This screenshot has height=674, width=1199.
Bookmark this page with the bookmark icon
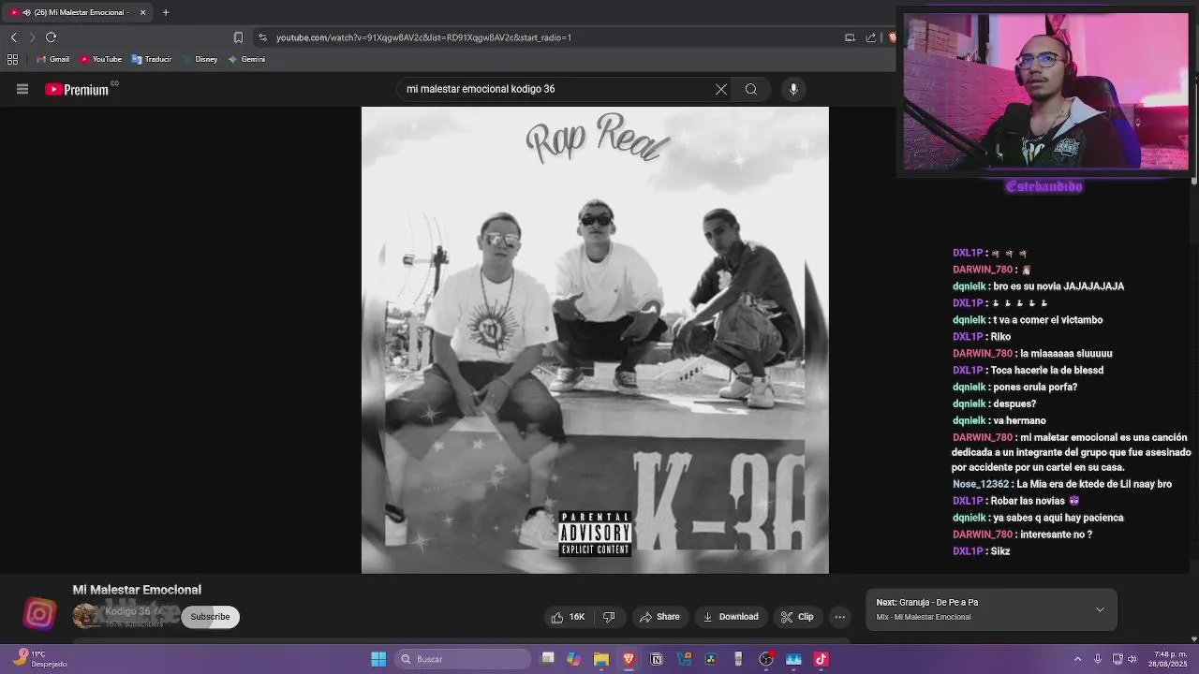tap(238, 37)
